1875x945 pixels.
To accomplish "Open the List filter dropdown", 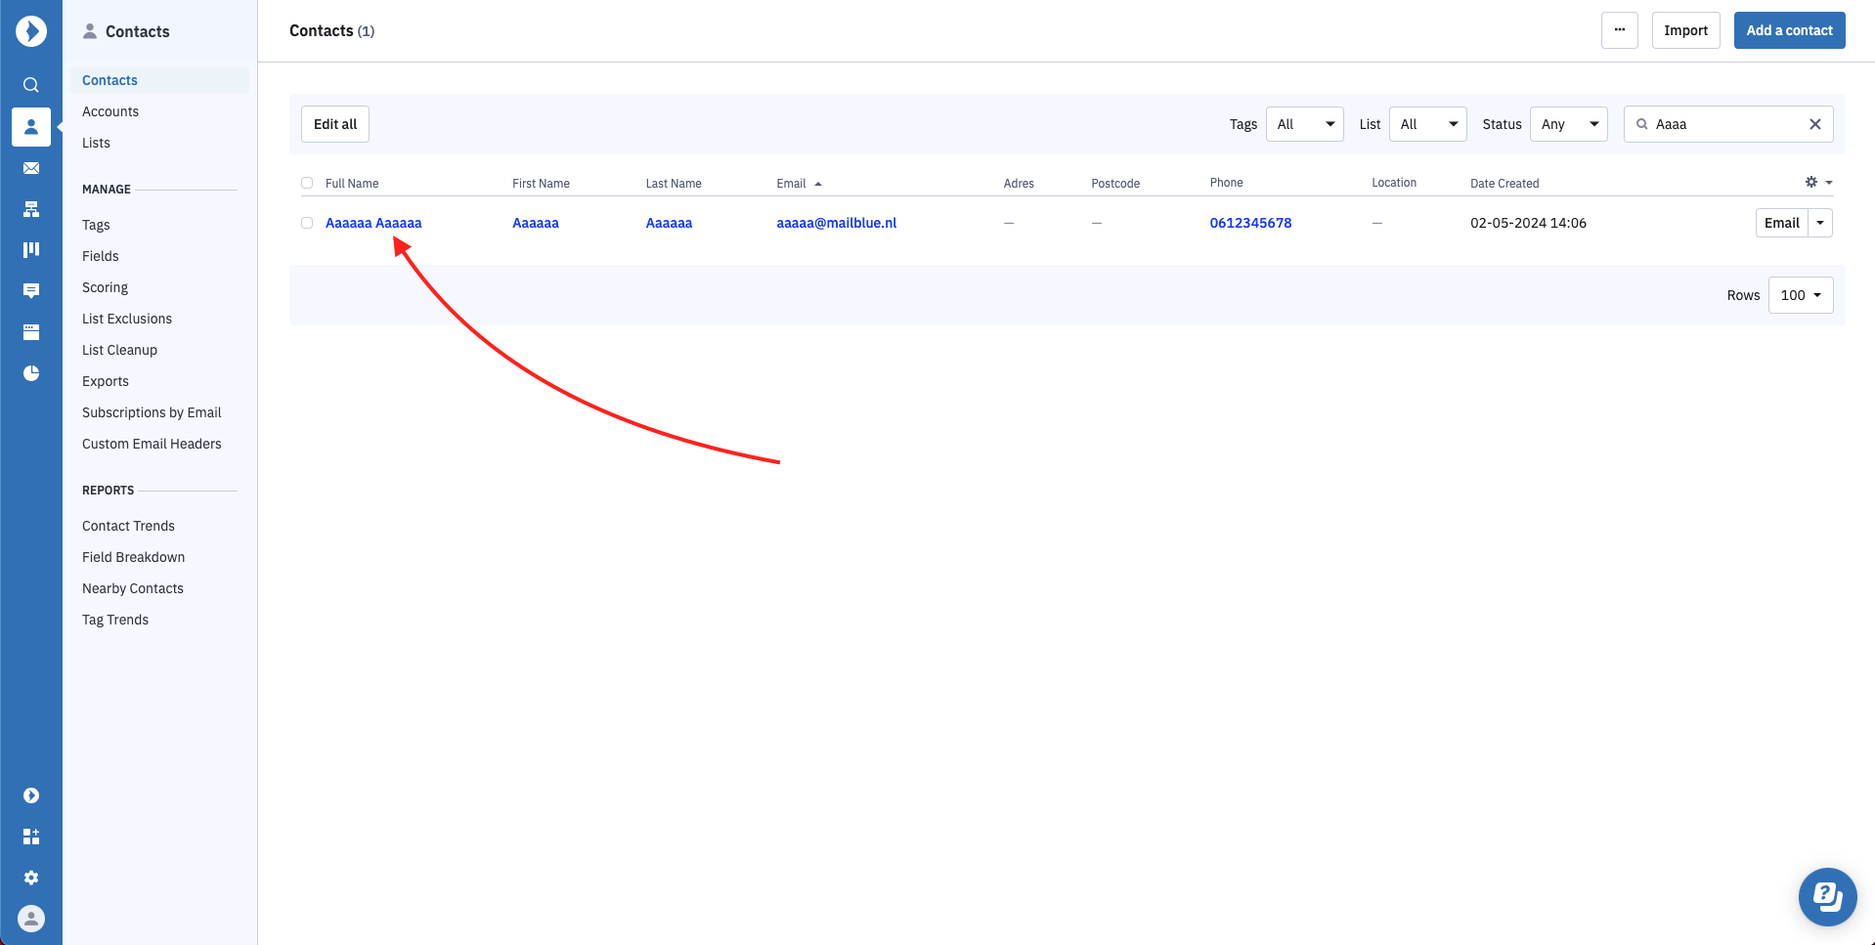I will (x=1427, y=124).
